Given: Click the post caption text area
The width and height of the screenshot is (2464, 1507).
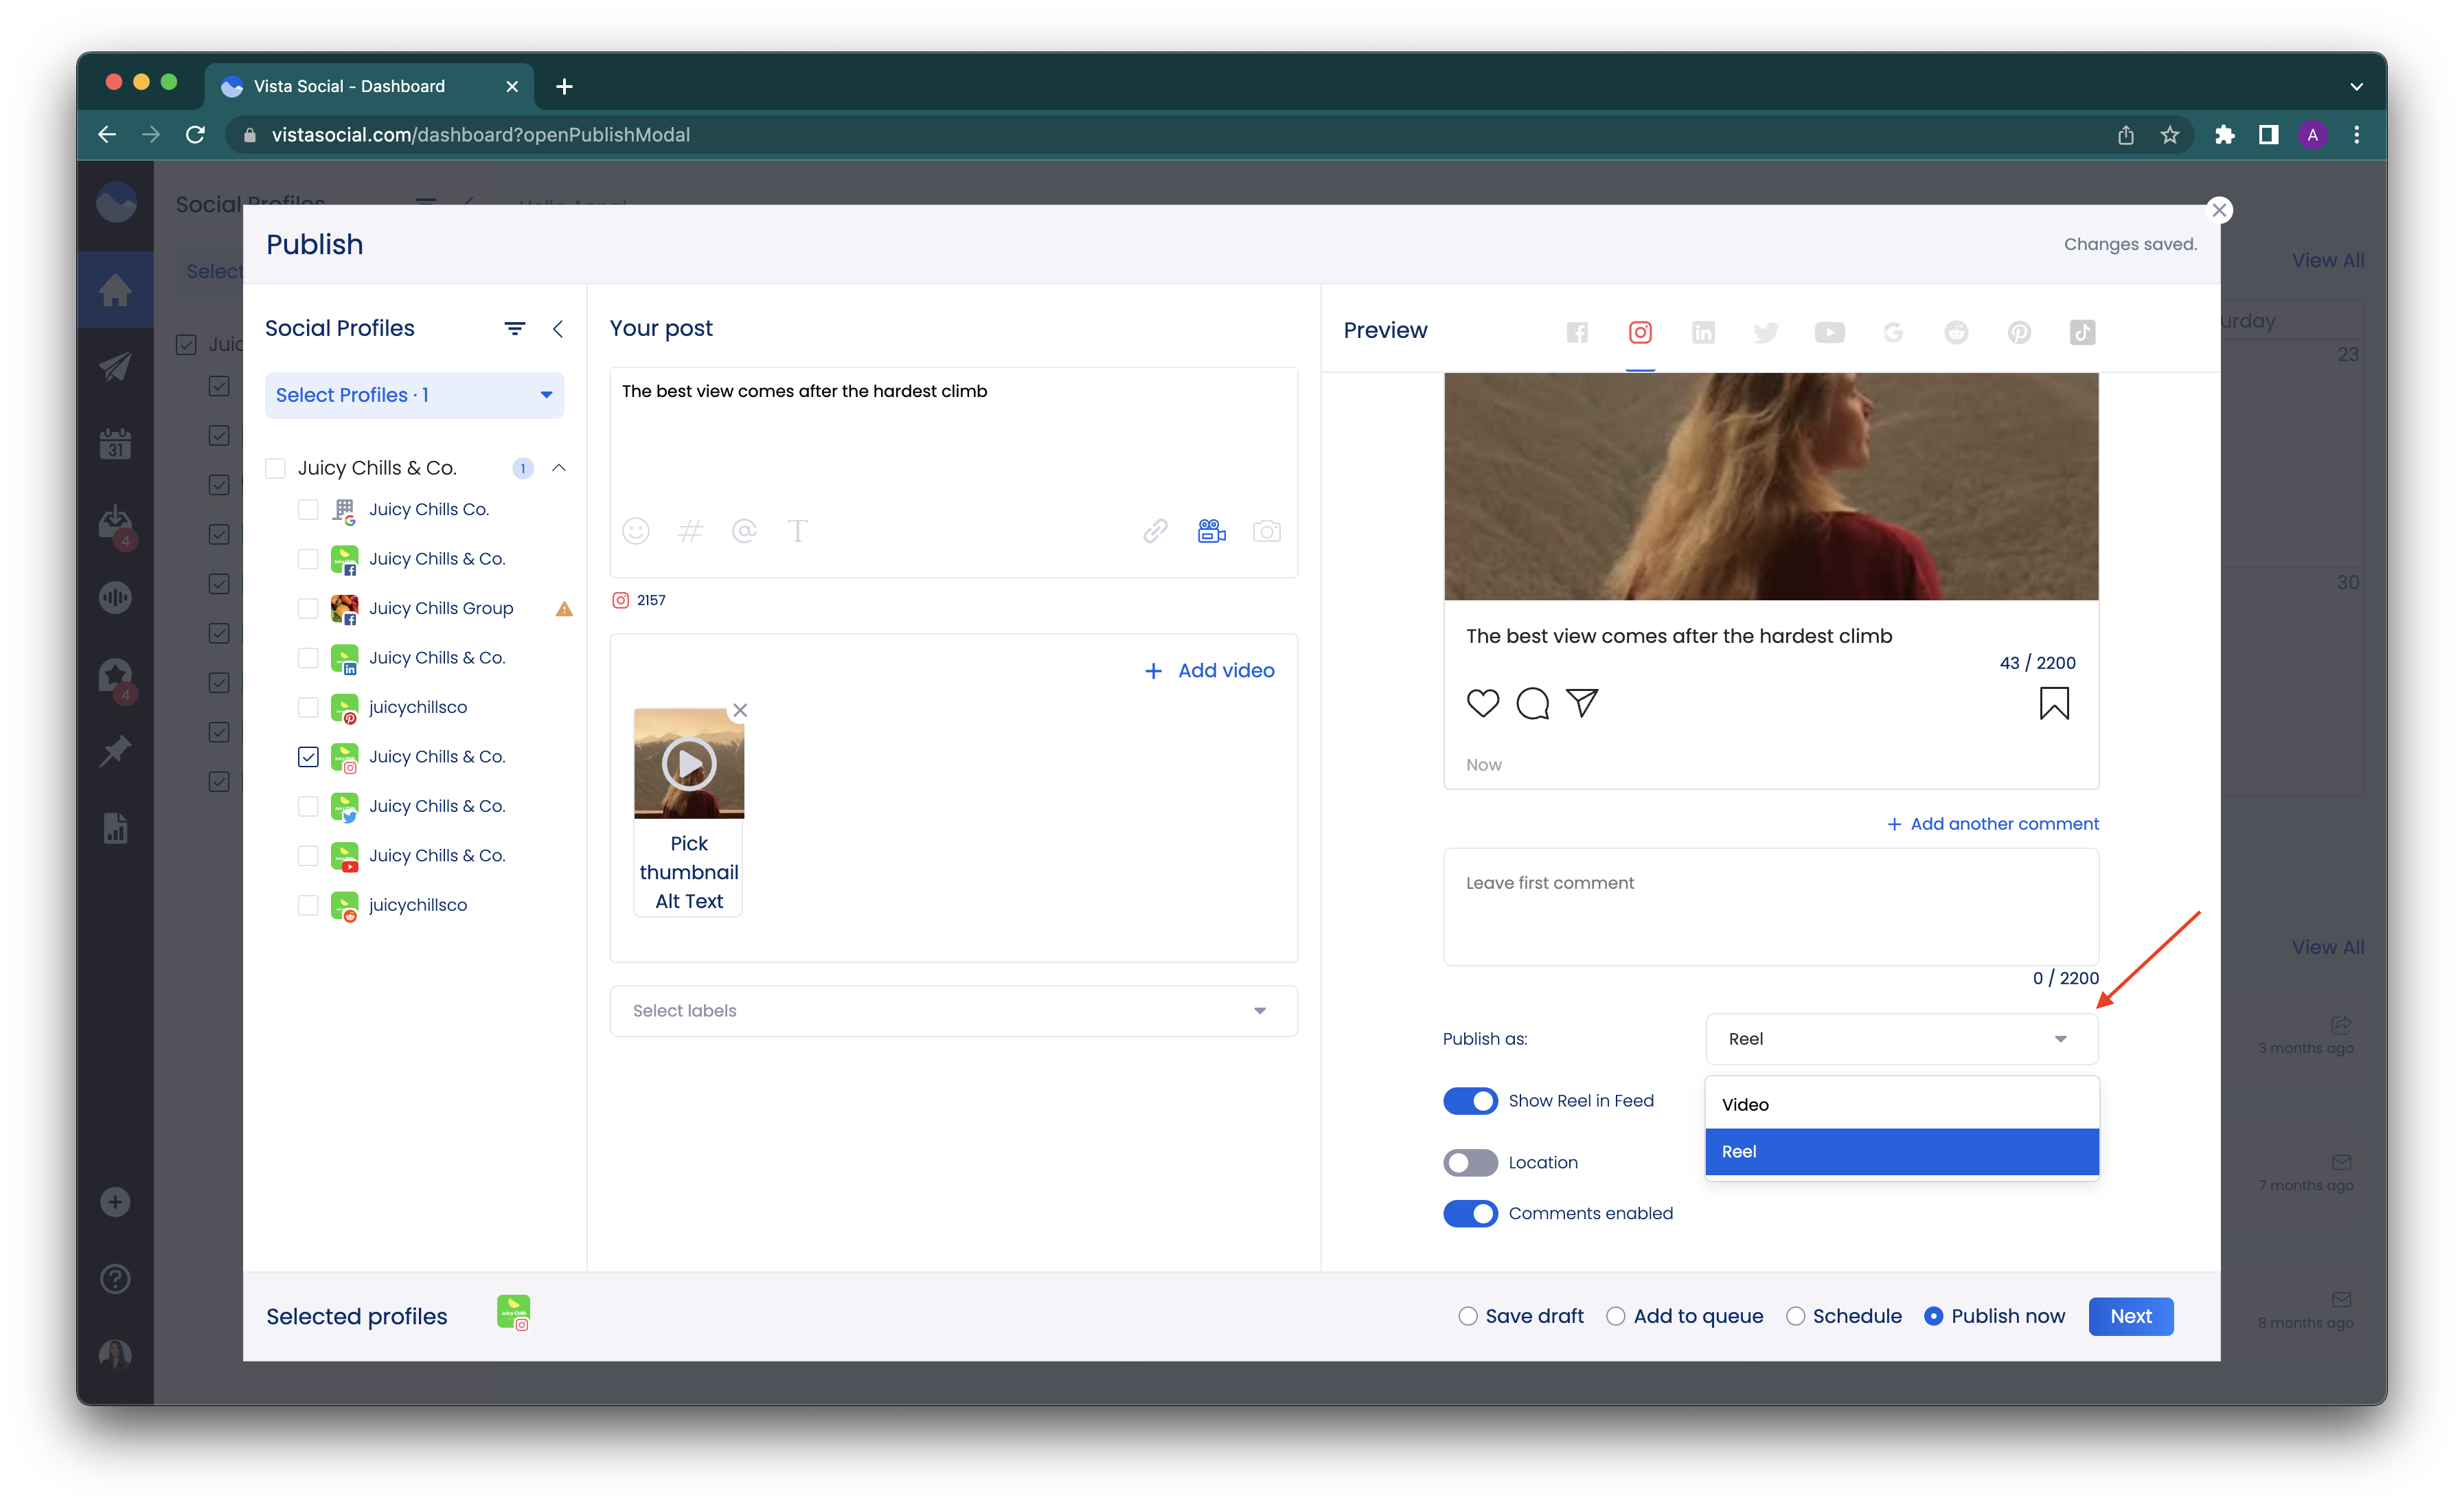Looking at the screenshot, I should tap(953, 440).
